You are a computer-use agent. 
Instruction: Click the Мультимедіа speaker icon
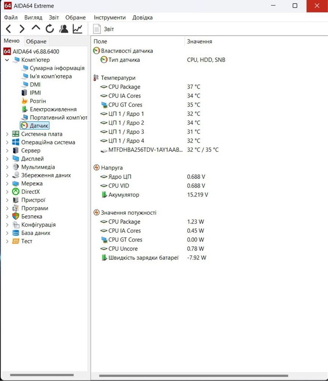[16, 167]
